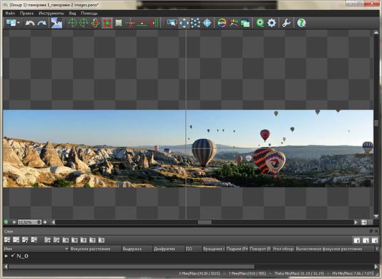Expand the N_0 layer tree item
The height and width of the screenshot is (279, 382).
[6, 256]
